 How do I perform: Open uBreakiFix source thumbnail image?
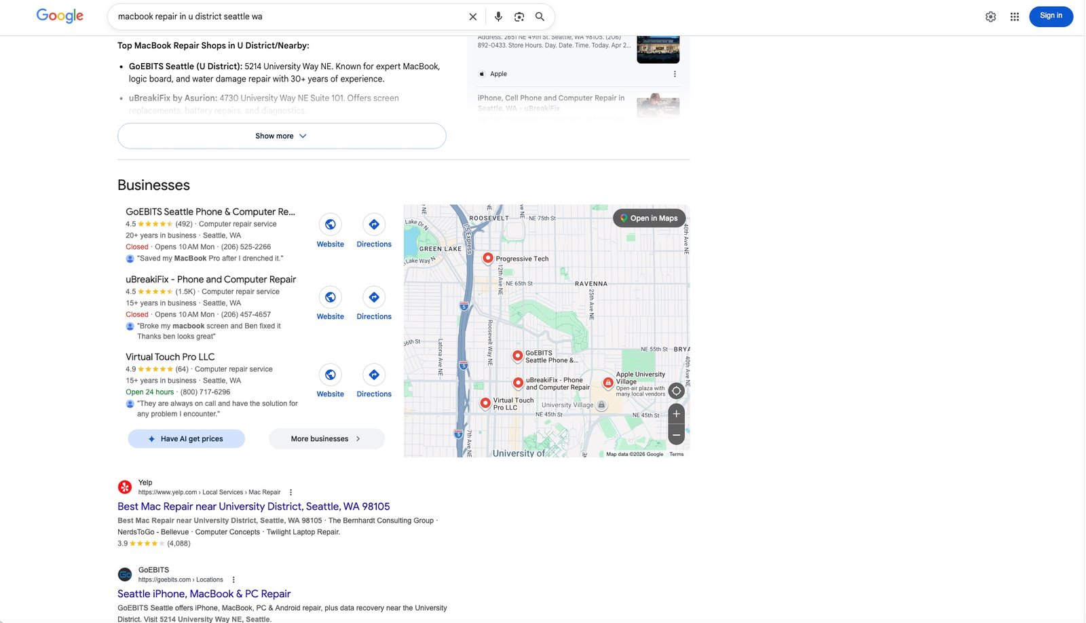pos(658,105)
